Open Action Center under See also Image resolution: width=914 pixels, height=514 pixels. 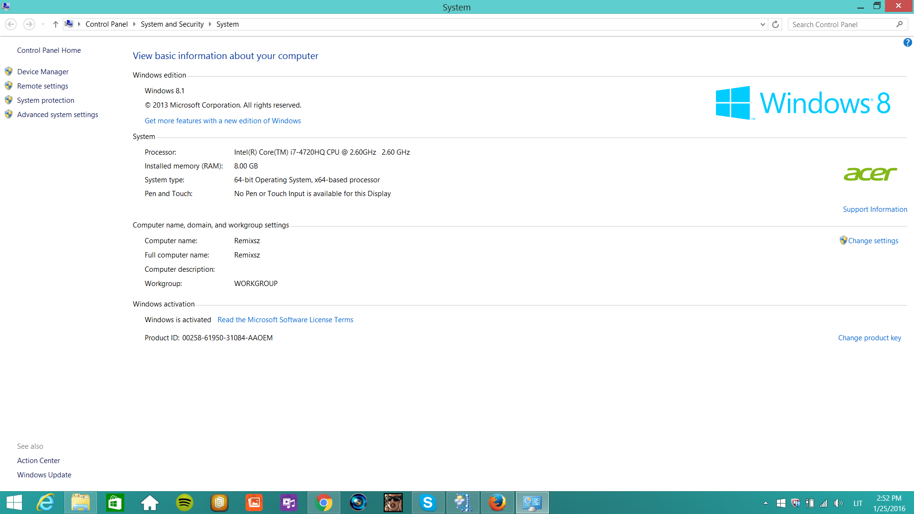[39, 461]
